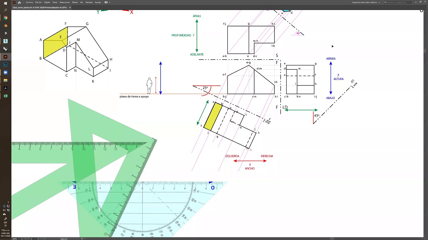
Task: Open the Seleccionar menu
Action: pyautogui.click(x=65, y=2)
